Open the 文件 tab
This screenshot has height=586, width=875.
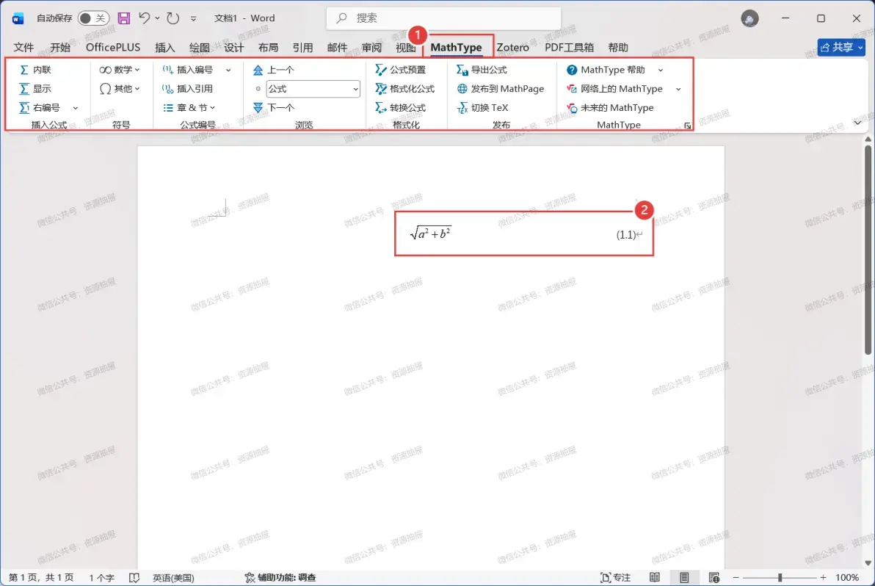pyautogui.click(x=23, y=48)
